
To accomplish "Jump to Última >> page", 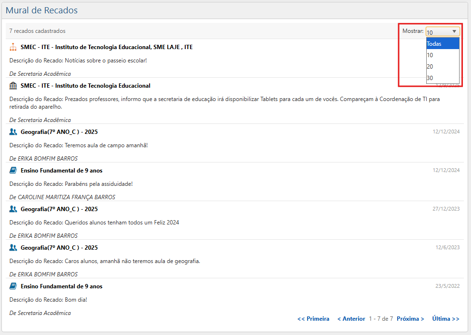I will pyautogui.click(x=446, y=319).
